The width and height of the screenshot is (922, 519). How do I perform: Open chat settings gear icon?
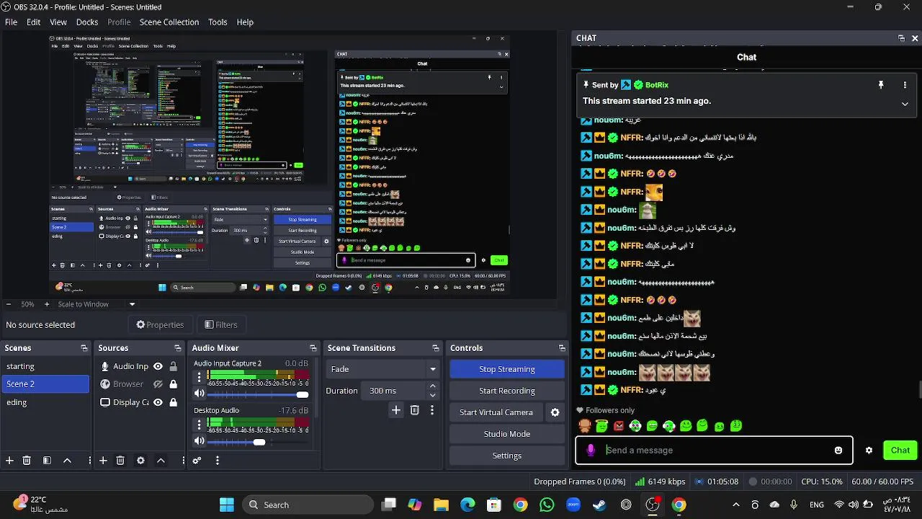(x=869, y=451)
